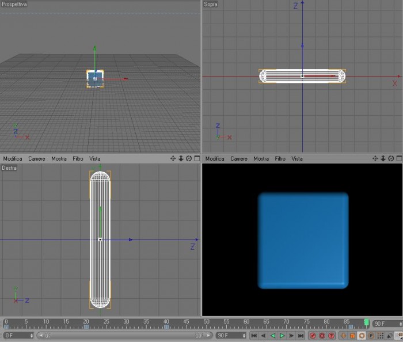403x342 pixels.
Task: Select the keyframe marker at frame 0
Action: tap(6, 327)
